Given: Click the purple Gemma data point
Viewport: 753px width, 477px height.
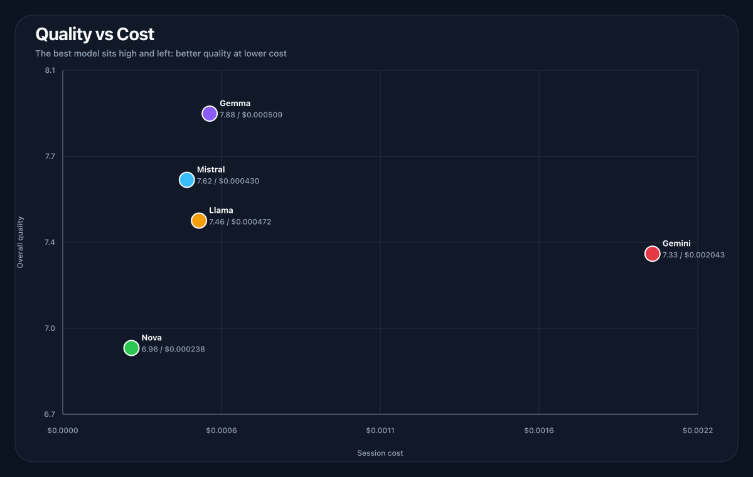Looking at the screenshot, I should pos(210,114).
